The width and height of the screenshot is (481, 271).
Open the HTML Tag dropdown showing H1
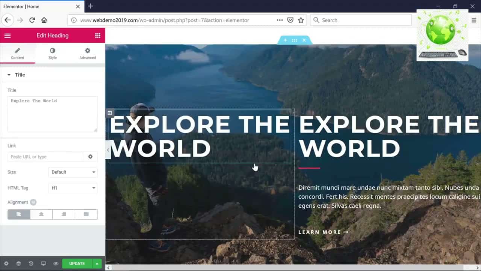[x=73, y=188]
